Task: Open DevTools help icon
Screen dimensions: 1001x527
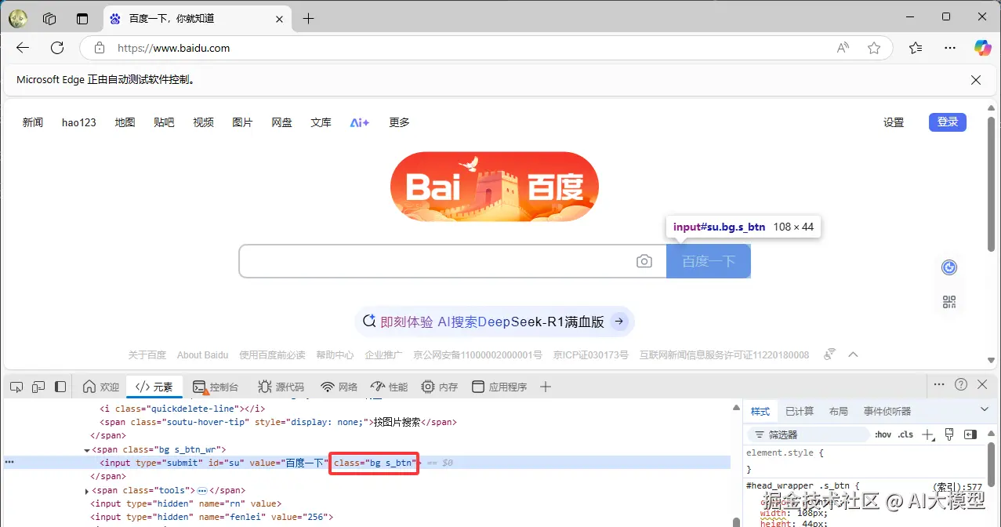Action: [961, 384]
